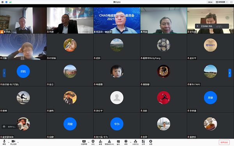
Task: Open the settings gear icon
Action: [151, 142]
